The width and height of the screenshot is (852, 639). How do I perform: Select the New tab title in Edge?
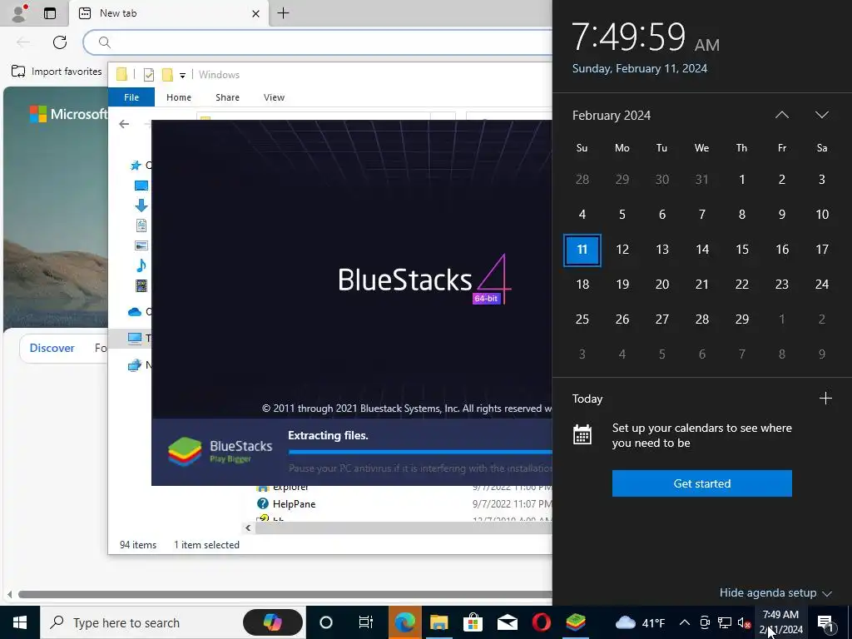118,13
